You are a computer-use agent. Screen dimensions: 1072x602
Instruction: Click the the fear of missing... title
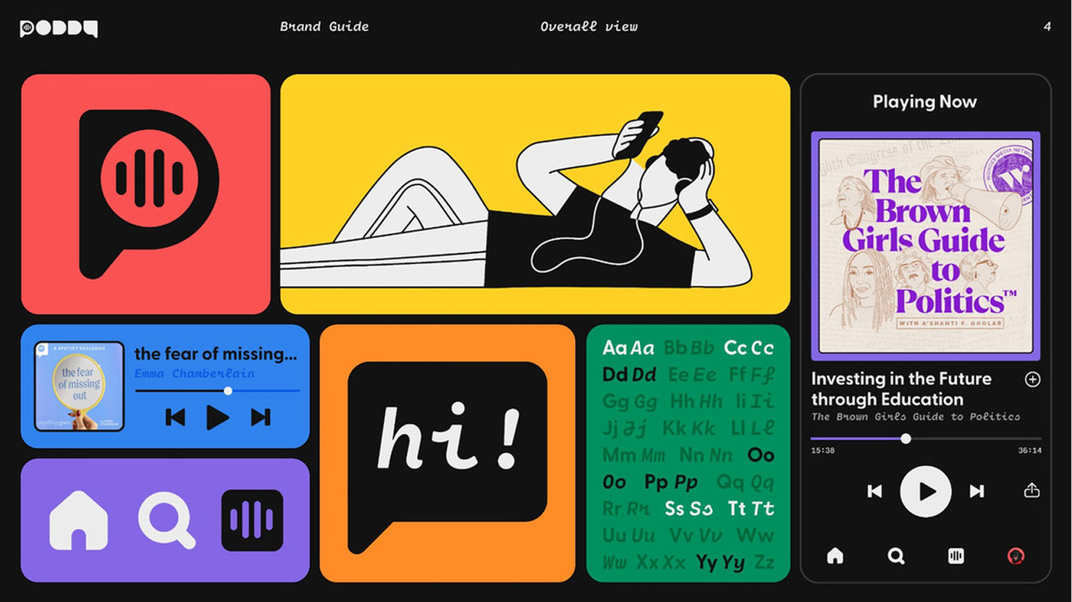(x=216, y=354)
